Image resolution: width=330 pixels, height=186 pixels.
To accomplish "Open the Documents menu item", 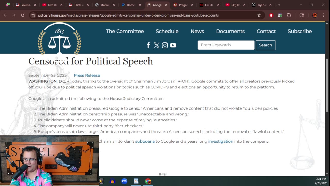I will (230, 31).
